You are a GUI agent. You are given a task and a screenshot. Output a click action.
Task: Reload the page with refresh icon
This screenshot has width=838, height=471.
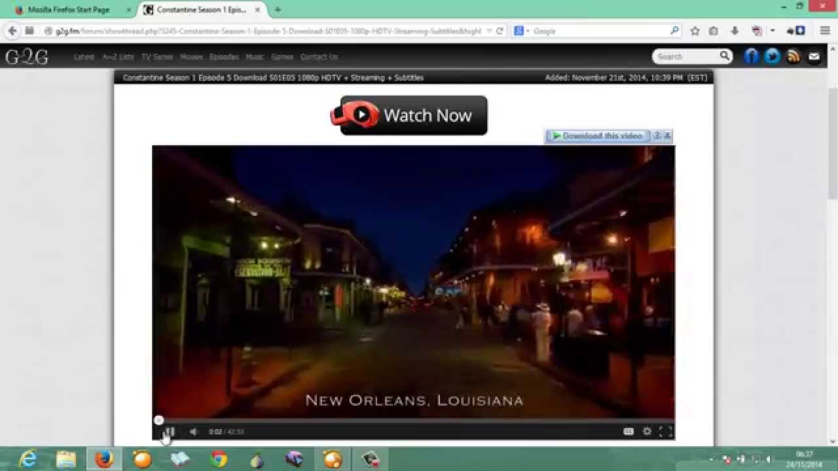pyautogui.click(x=500, y=31)
